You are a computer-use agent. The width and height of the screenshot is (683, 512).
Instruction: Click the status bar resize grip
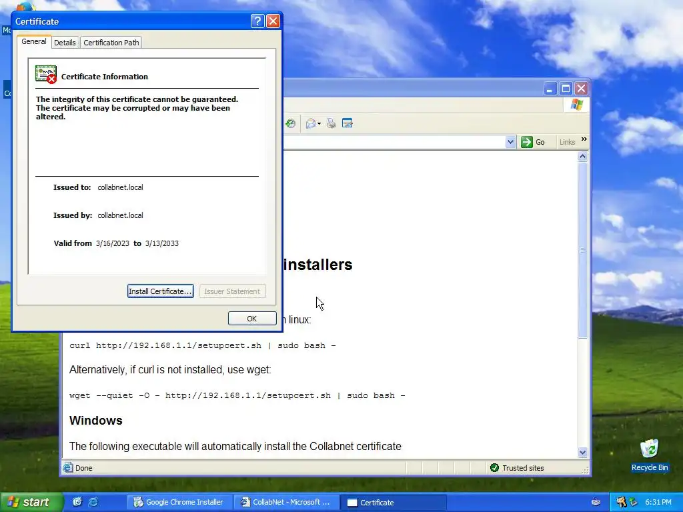[586, 470]
